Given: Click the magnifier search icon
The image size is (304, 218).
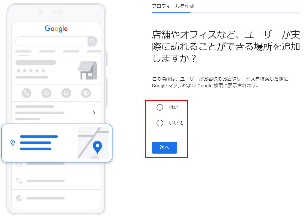Looking at the screenshot, I should tap(92, 41).
